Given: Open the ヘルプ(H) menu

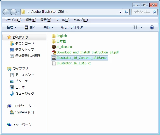Looking at the screenshot, I should click(x=81, y=20).
